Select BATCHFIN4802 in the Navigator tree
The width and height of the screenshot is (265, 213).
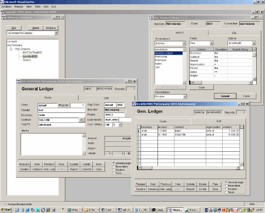click(x=32, y=52)
